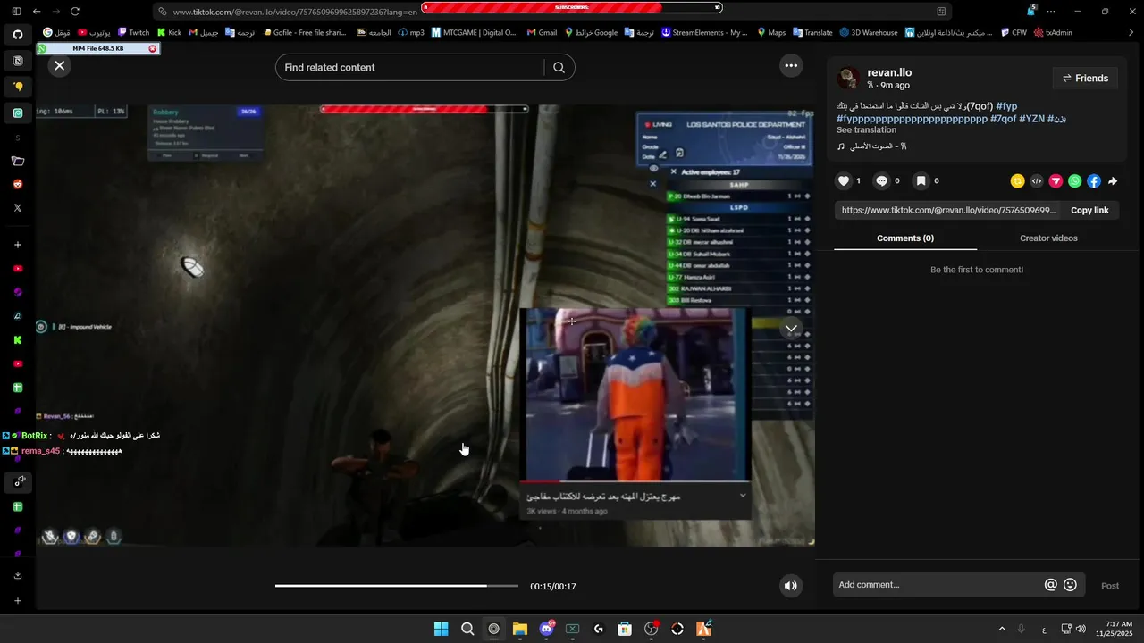Show hidden system tray icons
Image resolution: width=1144 pixels, height=643 pixels.
pyautogui.click(x=1002, y=629)
